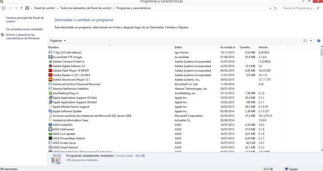The image size is (323, 171).
Task: Select the Apple Software Update icon
Action: coord(50,111)
